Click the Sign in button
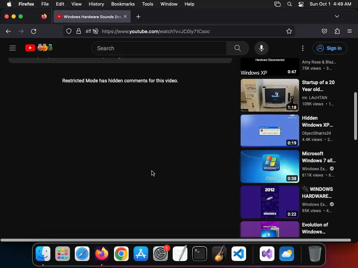This screenshot has height=268, width=358. pyautogui.click(x=330, y=48)
